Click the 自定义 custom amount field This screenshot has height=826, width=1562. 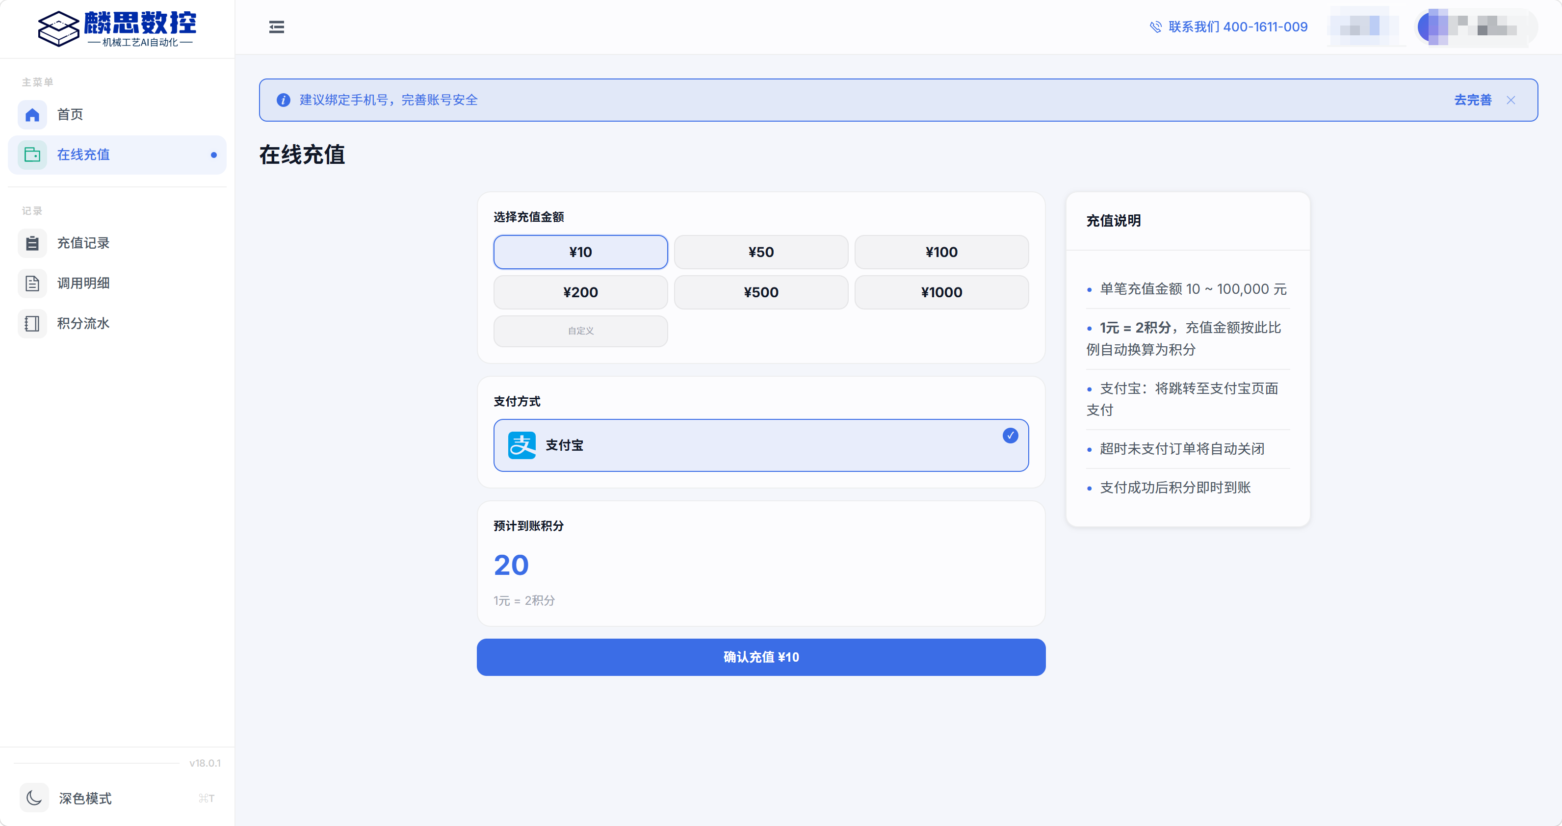click(580, 331)
